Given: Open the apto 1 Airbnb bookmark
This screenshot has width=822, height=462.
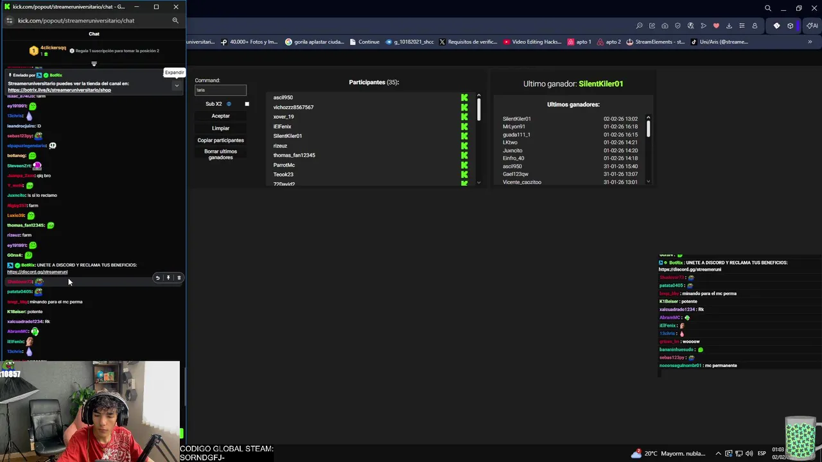Looking at the screenshot, I should 579,42.
